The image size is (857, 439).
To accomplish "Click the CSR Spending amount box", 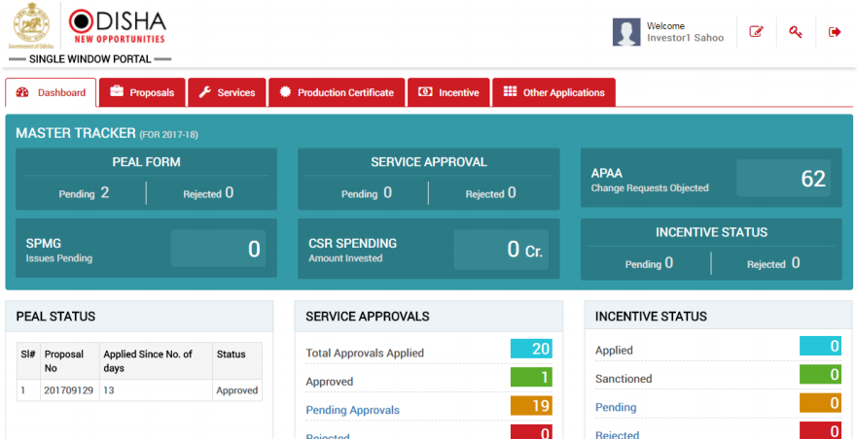I will pyautogui.click(x=501, y=249).
